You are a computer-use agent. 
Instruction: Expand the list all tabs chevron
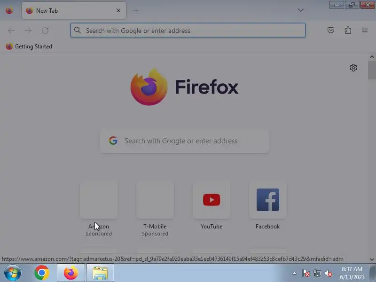point(301,10)
